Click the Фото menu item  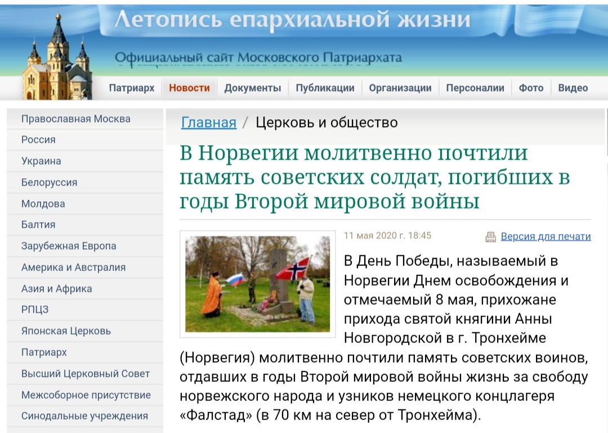coord(531,88)
